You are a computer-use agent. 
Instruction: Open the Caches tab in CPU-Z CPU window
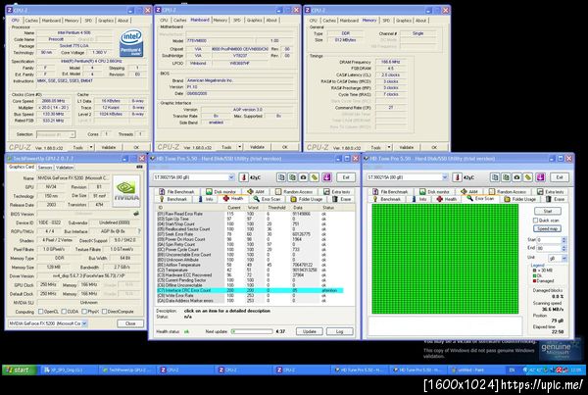pyautogui.click(x=31, y=21)
